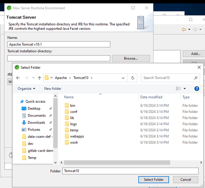Viewport: 205px width, 188px height.
Task: Open the address bar history dropdown
Action: point(123,78)
